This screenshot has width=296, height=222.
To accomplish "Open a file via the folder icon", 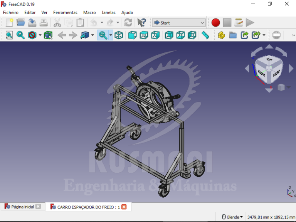I will 20,23.
